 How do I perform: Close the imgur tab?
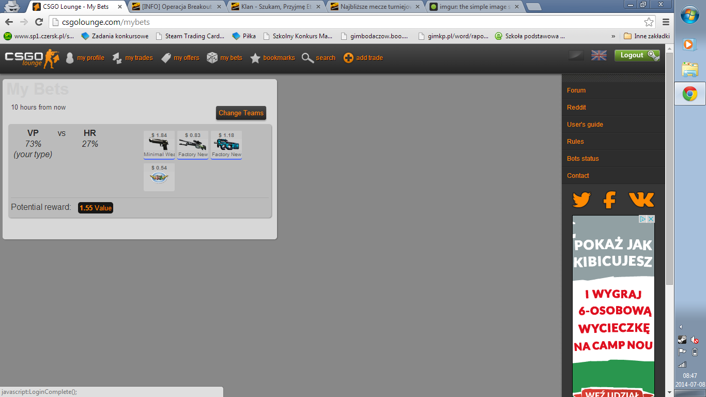[x=517, y=7]
